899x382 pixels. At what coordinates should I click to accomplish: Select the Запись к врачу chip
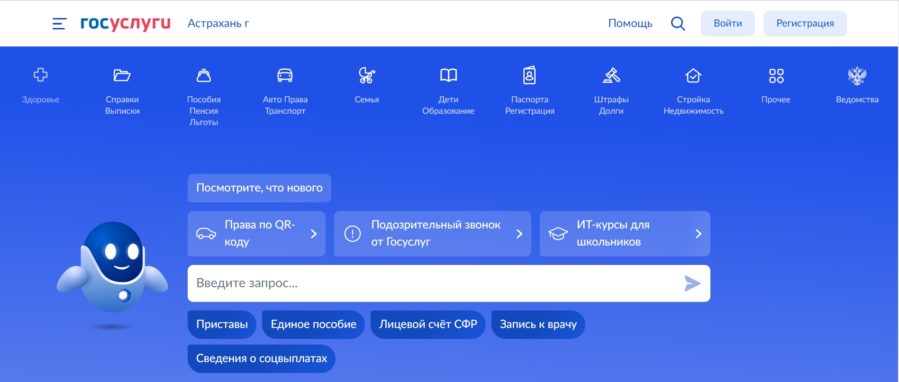538,325
